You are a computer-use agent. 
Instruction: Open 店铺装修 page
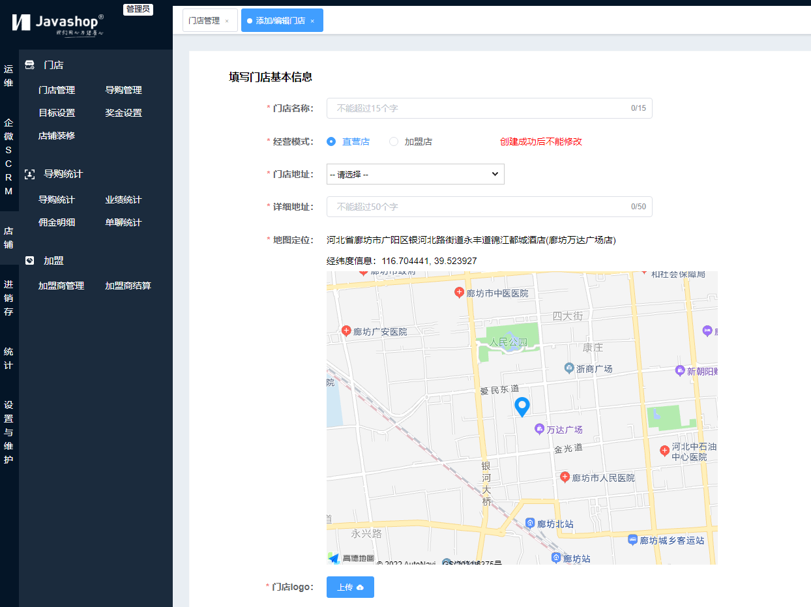click(57, 136)
